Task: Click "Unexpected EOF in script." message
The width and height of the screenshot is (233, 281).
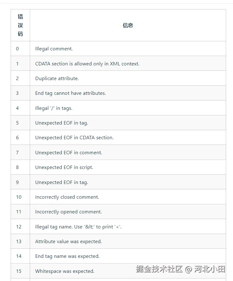Action: pyautogui.click(x=64, y=167)
